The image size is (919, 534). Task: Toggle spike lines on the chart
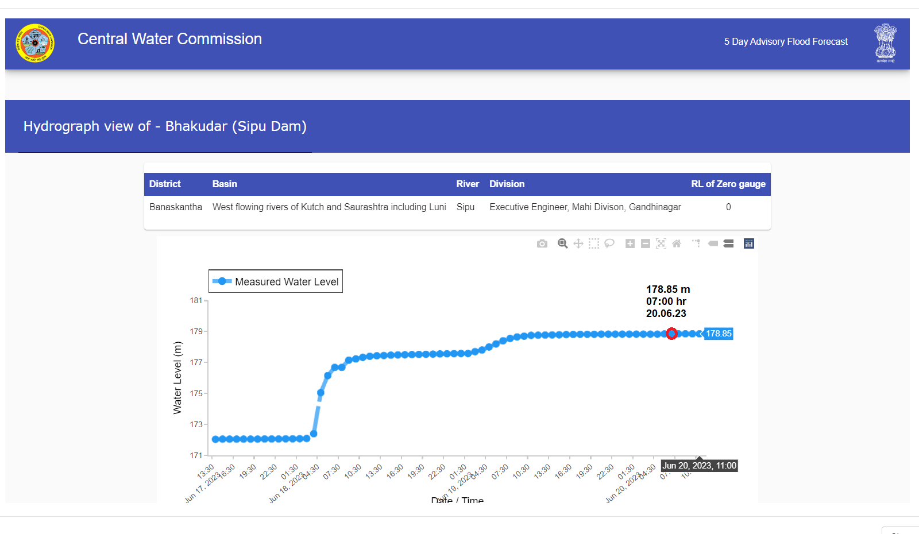click(x=697, y=244)
